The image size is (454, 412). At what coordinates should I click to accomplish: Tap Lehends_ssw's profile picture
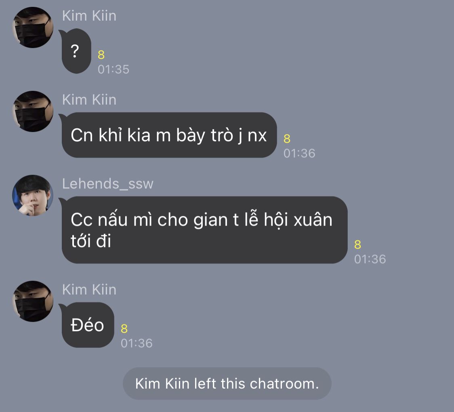33,195
